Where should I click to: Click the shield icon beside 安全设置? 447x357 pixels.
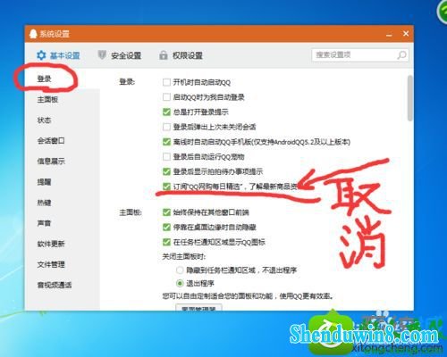coord(102,55)
